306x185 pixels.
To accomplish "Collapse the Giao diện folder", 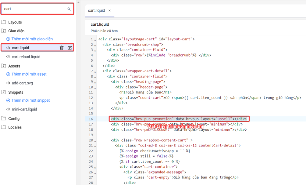I will [16, 31].
